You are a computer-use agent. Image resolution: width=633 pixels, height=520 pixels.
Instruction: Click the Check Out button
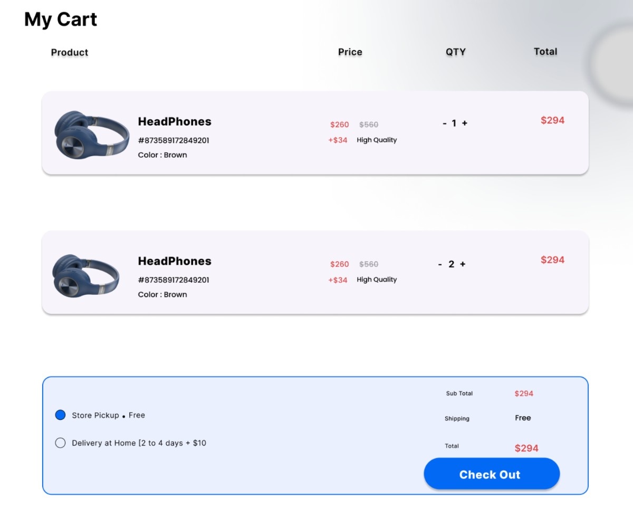pos(492,474)
